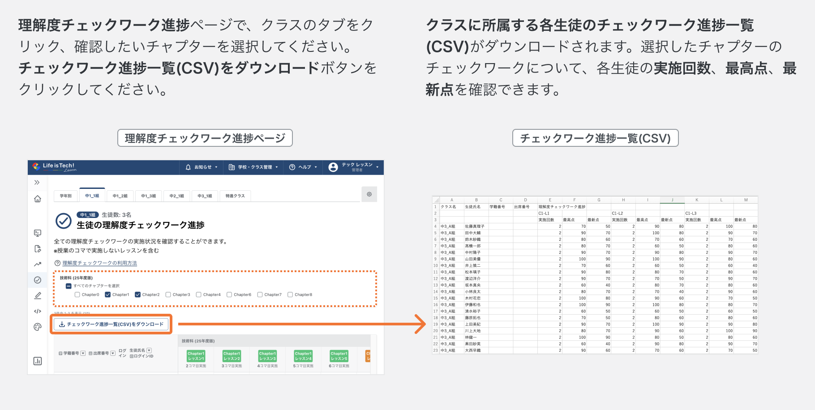The width and height of the screenshot is (815, 410).
Task: Open the 学籍番号 sort dropdown arrow
Action: (83, 353)
